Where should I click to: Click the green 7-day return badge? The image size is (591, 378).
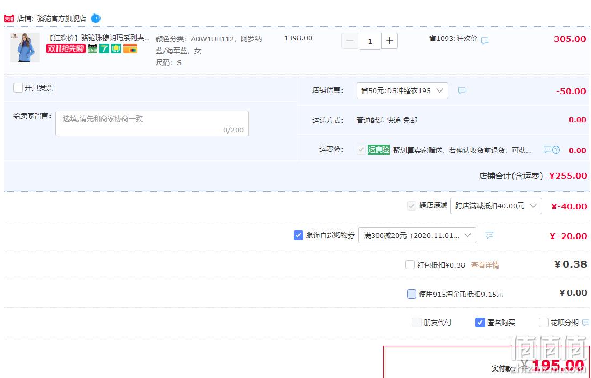pos(104,48)
